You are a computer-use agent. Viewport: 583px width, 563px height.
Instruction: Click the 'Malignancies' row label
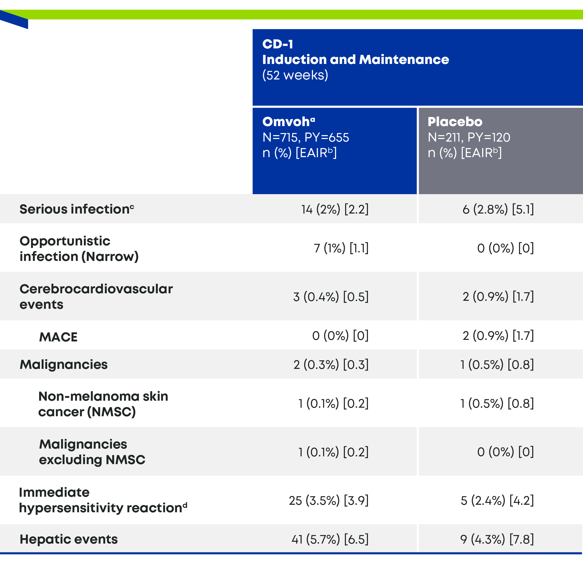(x=64, y=364)
